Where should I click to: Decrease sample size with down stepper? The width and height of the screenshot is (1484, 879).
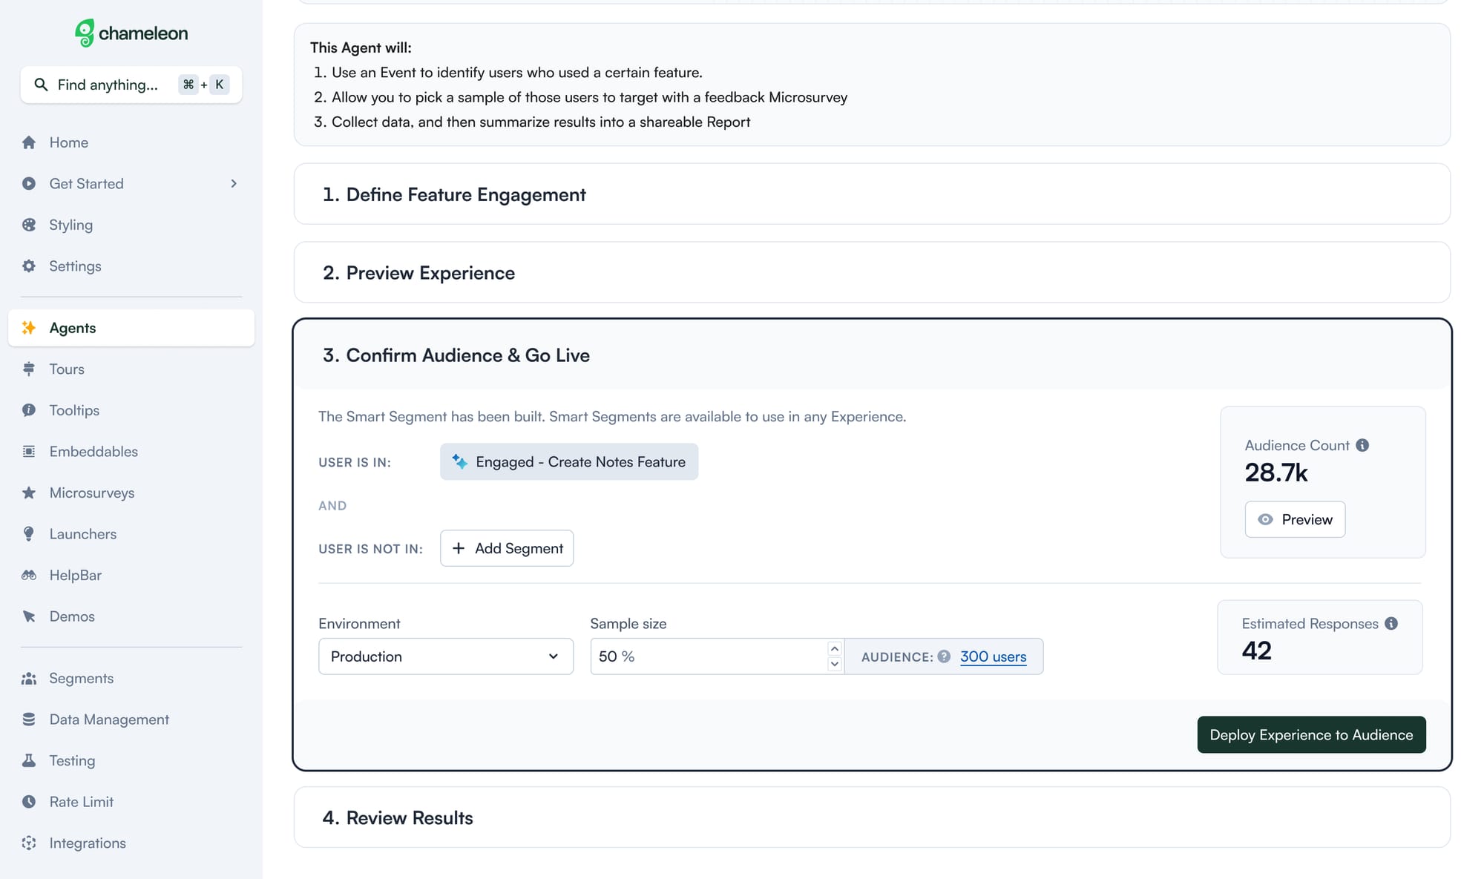(x=835, y=664)
